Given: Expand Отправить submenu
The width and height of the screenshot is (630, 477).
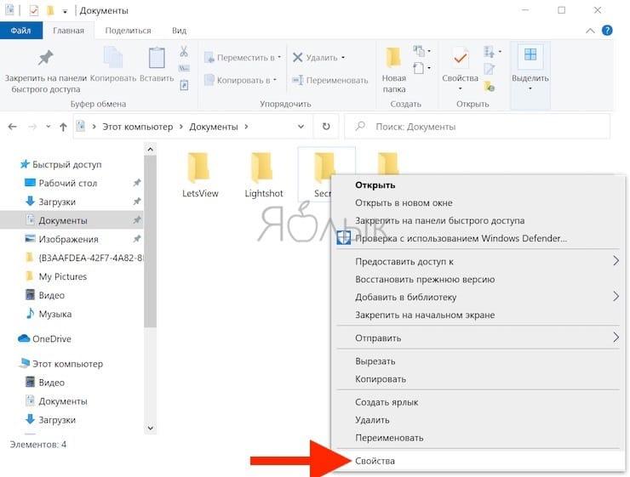Looking at the screenshot, I should 616,337.
